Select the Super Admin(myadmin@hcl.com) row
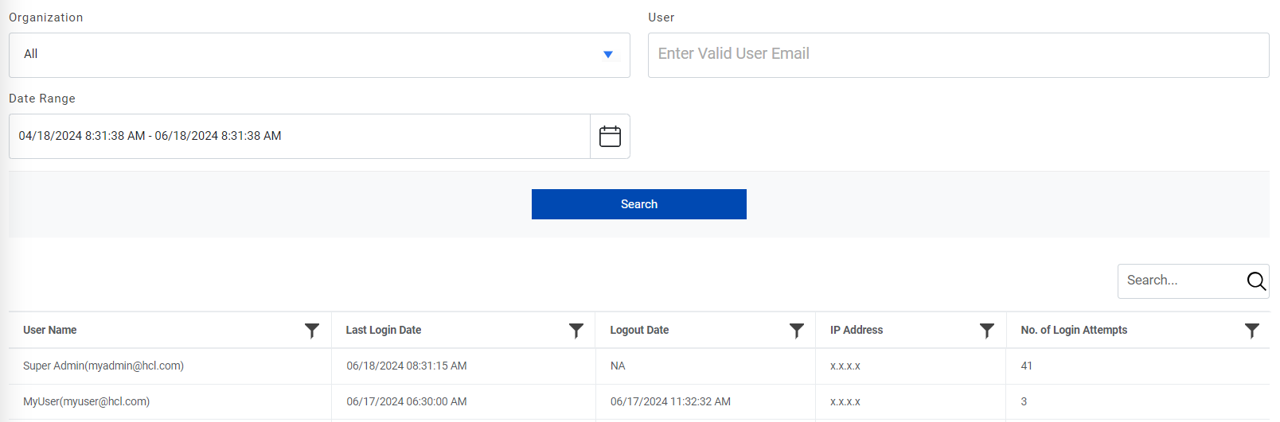This screenshot has height=422, width=1280. 103,366
